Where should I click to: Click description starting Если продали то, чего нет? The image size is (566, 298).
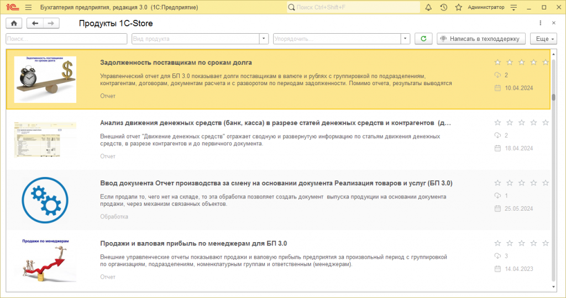point(273,201)
